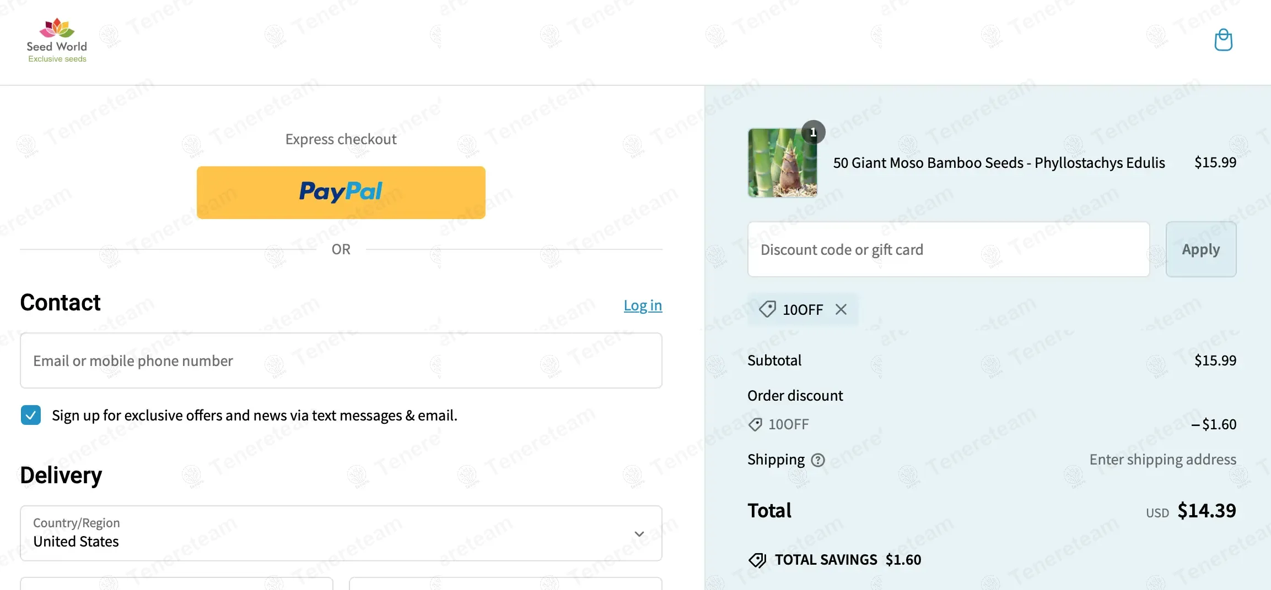Apply the discount code
Screen dimensions: 1271x590
(x=1201, y=249)
